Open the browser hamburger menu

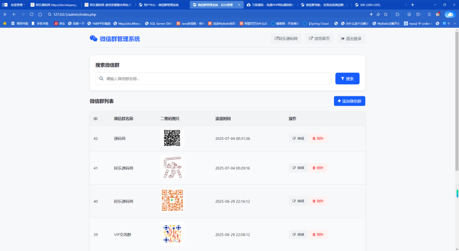tap(429, 14)
